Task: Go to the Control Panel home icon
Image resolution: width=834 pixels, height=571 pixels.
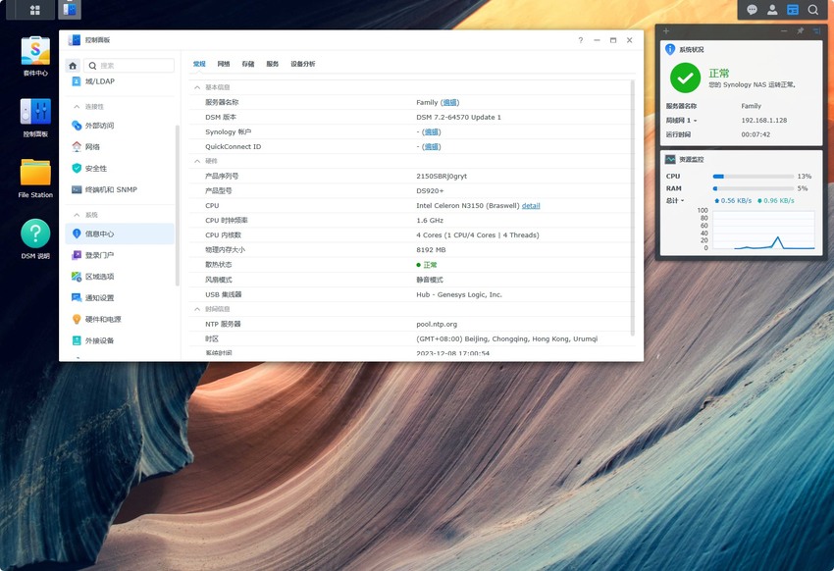Action: click(x=73, y=66)
